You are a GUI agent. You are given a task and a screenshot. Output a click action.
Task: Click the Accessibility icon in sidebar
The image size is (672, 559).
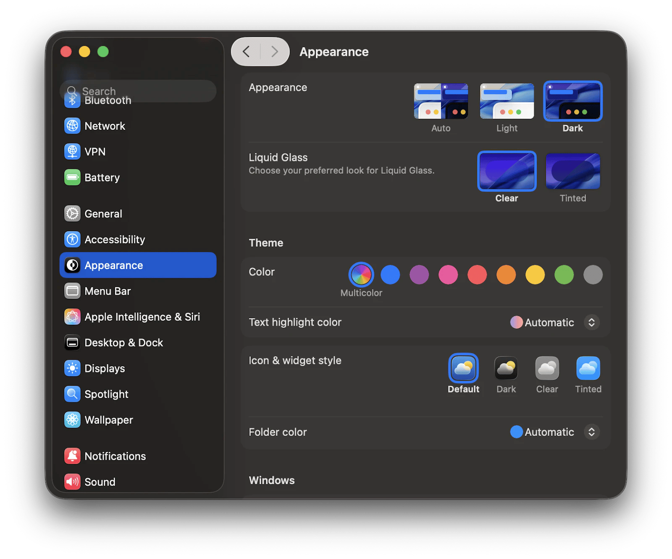(x=72, y=240)
